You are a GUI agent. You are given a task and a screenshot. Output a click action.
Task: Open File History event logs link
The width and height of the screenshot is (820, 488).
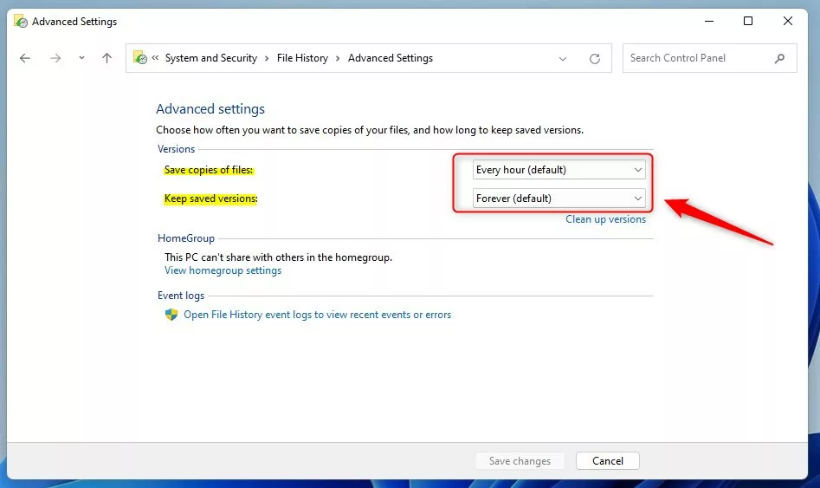click(x=317, y=315)
